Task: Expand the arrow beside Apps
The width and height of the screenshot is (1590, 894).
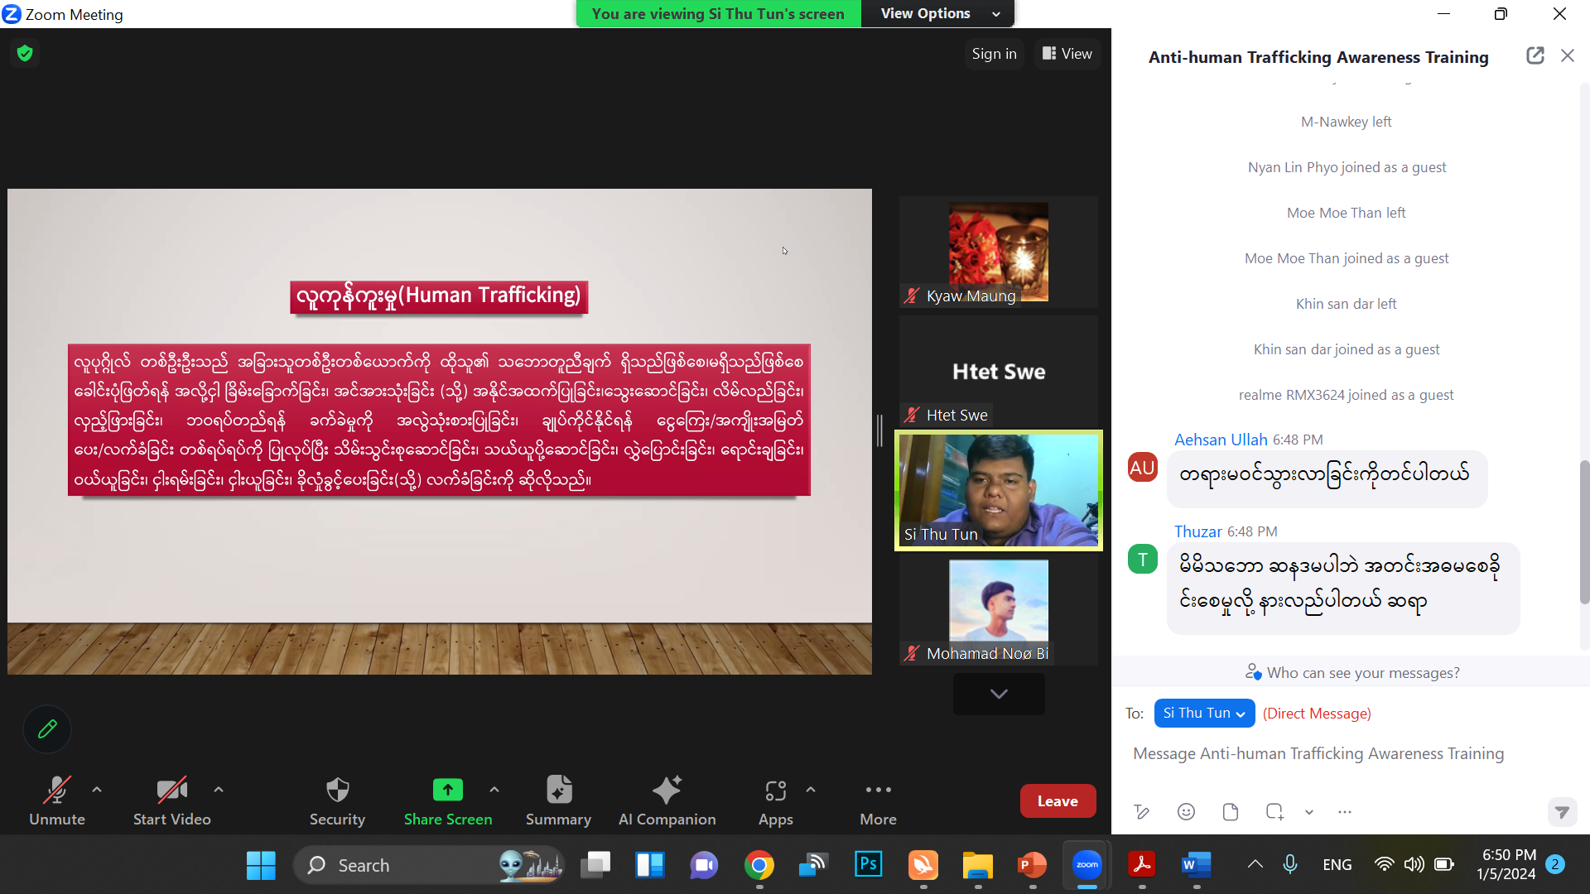Action: pos(811,790)
